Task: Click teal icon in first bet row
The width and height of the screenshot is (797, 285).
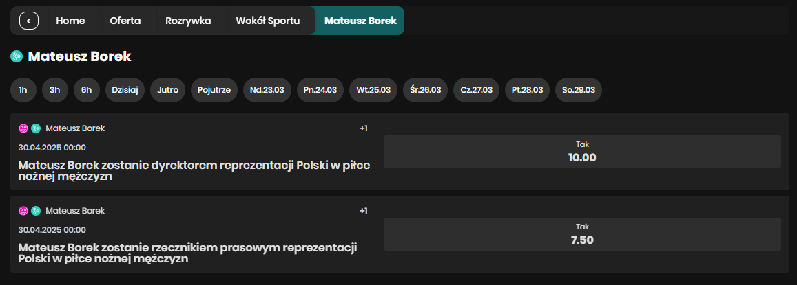Action: point(36,128)
